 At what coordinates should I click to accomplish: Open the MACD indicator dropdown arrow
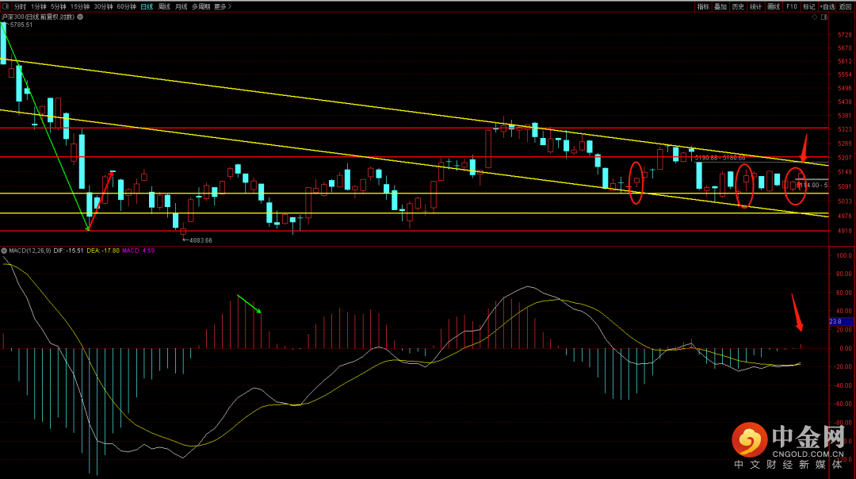(x=4, y=251)
